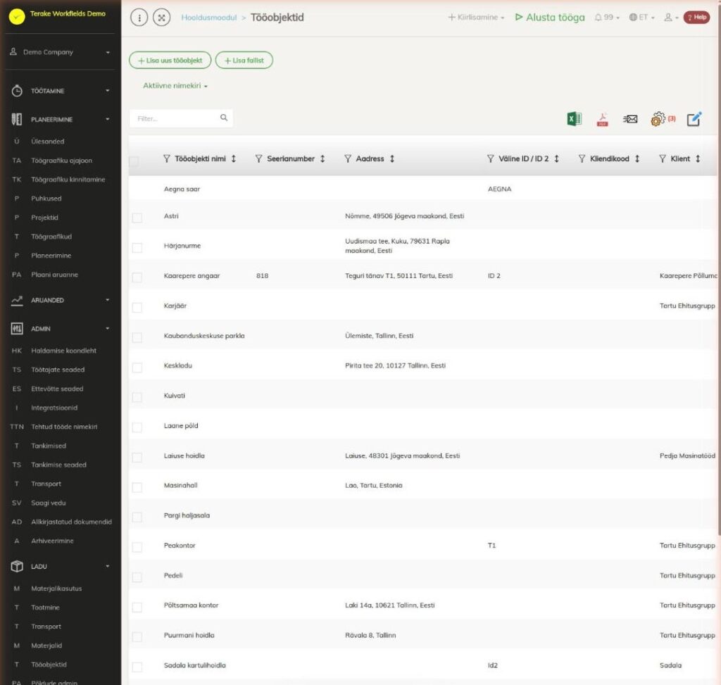Open the three-dot options menu
The height and width of the screenshot is (685, 721).
point(139,18)
